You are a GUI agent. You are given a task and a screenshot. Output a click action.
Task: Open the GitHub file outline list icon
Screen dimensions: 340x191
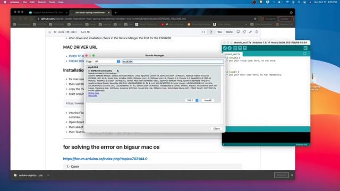(49, 32)
